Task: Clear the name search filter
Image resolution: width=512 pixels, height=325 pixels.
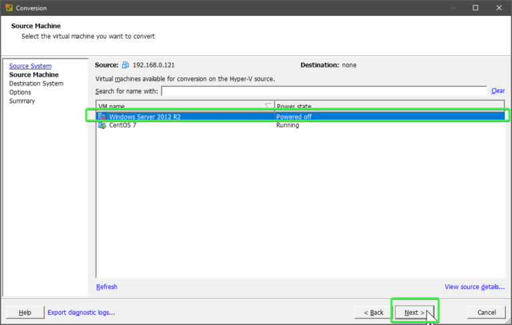Action: [x=497, y=91]
